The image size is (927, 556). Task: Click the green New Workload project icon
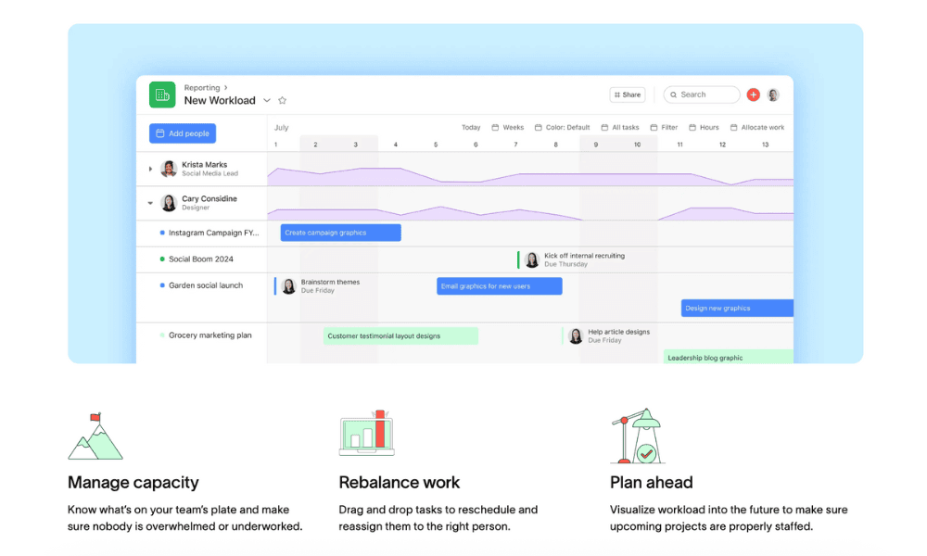point(162,95)
